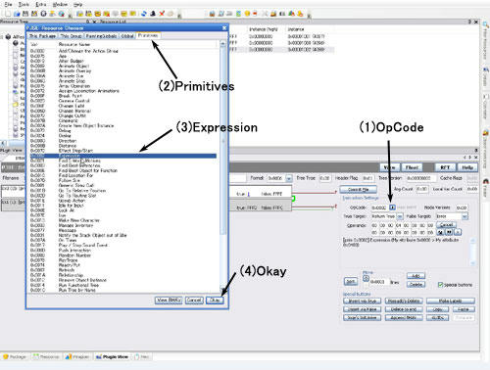Open the Format dropdown arrow
The image size is (490, 370).
pyautogui.click(x=289, y=178)
